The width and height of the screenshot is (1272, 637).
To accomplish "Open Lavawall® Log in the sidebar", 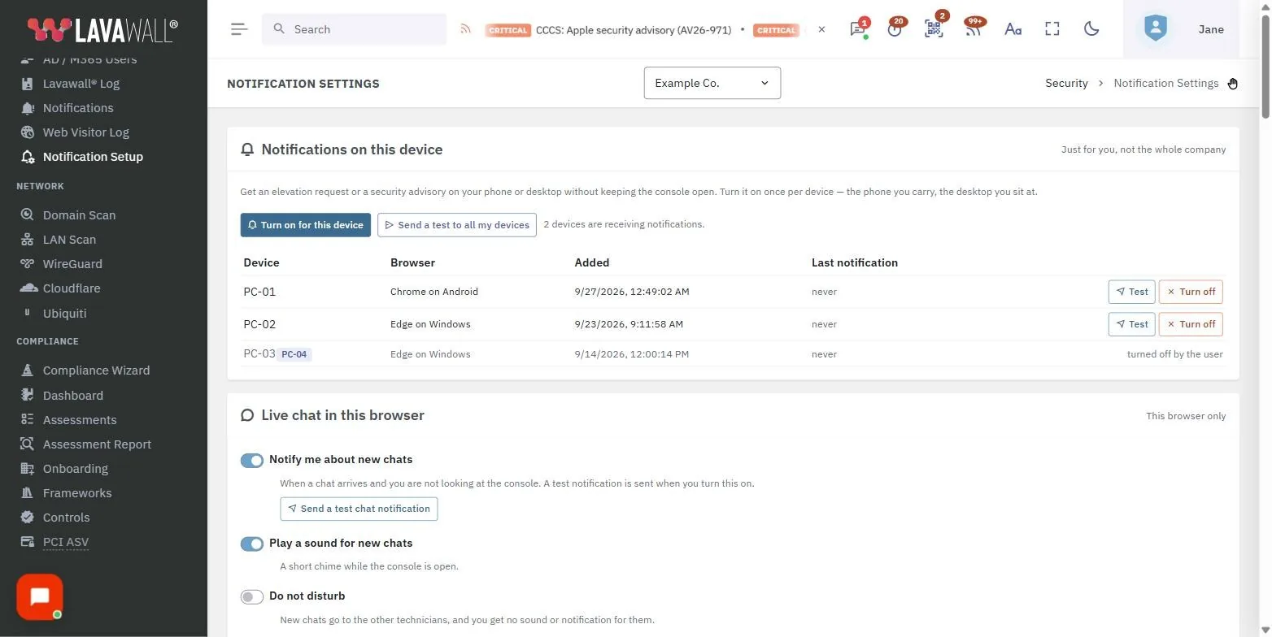I will pos(81,84).
